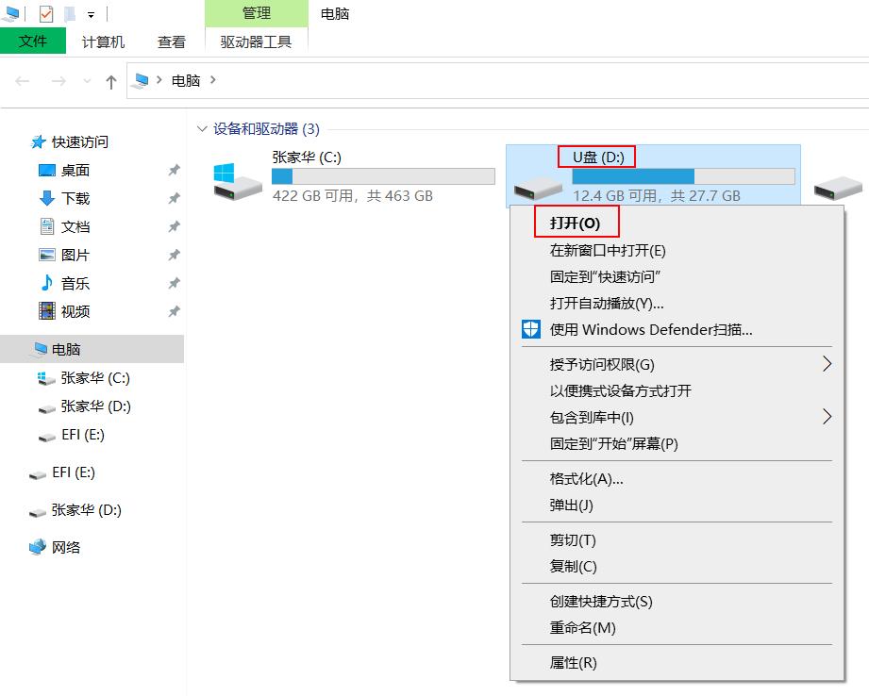Click the properties icon on the Quick Access Toolbar
This screenshot has height=696, width=869.
point(44,13)
